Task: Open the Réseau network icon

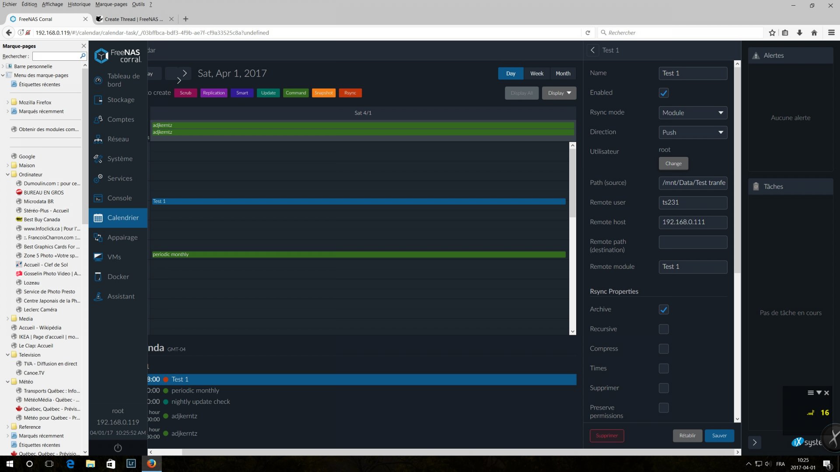Action: pos(98,139)
